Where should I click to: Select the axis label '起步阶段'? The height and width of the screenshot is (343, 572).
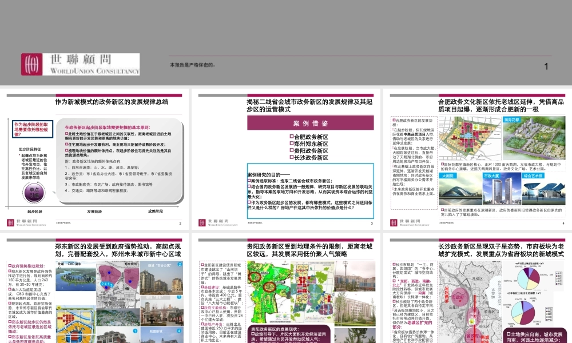[35, 212]
